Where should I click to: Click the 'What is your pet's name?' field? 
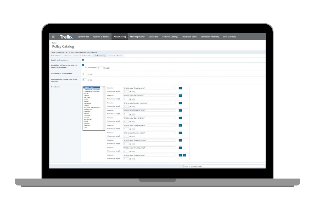[x=149, y=96]
